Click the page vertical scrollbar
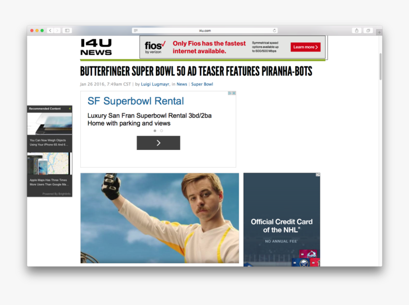The image size is (409, 305). click(380, 67)
